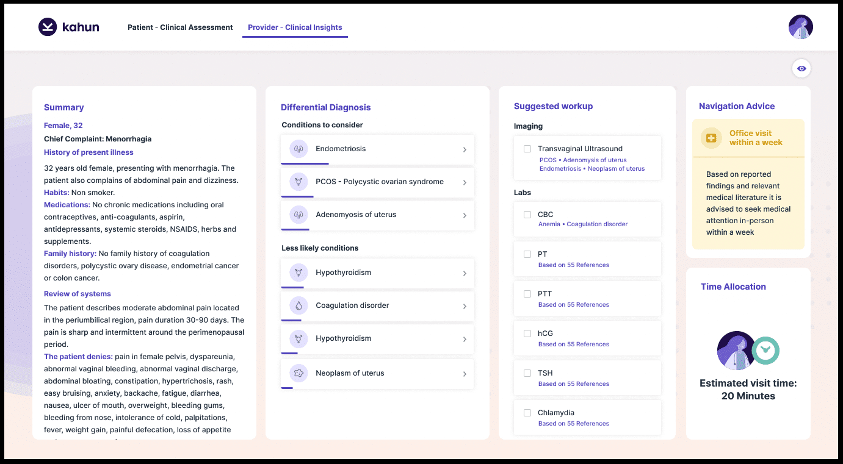This screenshot has width=843, height=464.
Task: Expand details for Coagulation disorder
Action: point(466,306)
